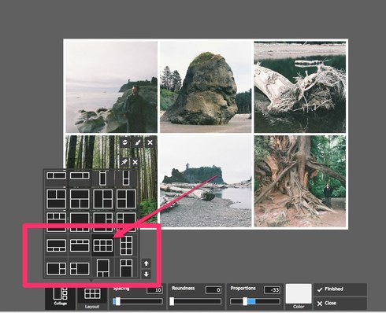Select photo of giant red tree roots
386x313 pixels.
point(300,181)
